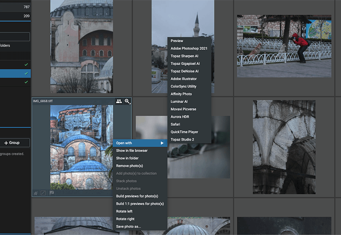Toggle the top green checkmark in the sidebar list

tap(26, 64)
